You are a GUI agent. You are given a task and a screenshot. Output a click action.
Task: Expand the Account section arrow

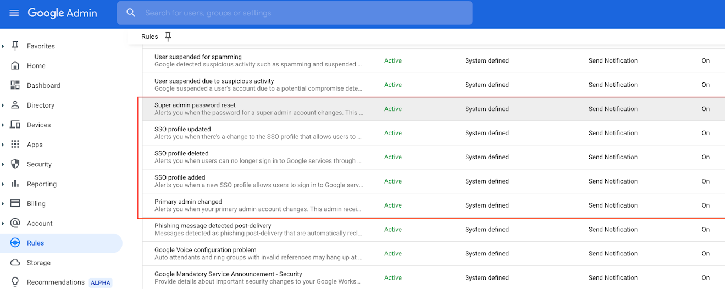pyautogui.click(x=3, y=224)
